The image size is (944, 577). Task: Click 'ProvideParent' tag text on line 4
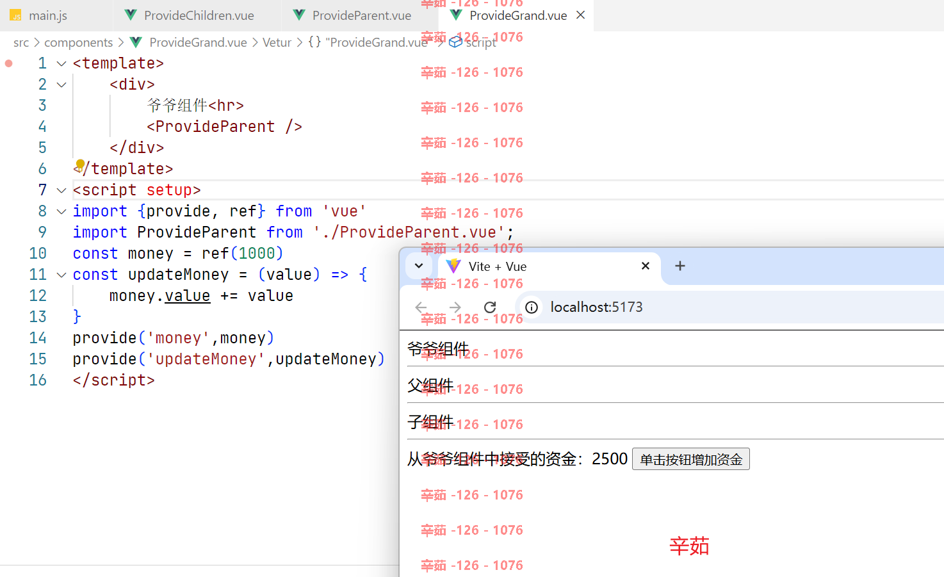pyautogui.click(x=215, y=127)
